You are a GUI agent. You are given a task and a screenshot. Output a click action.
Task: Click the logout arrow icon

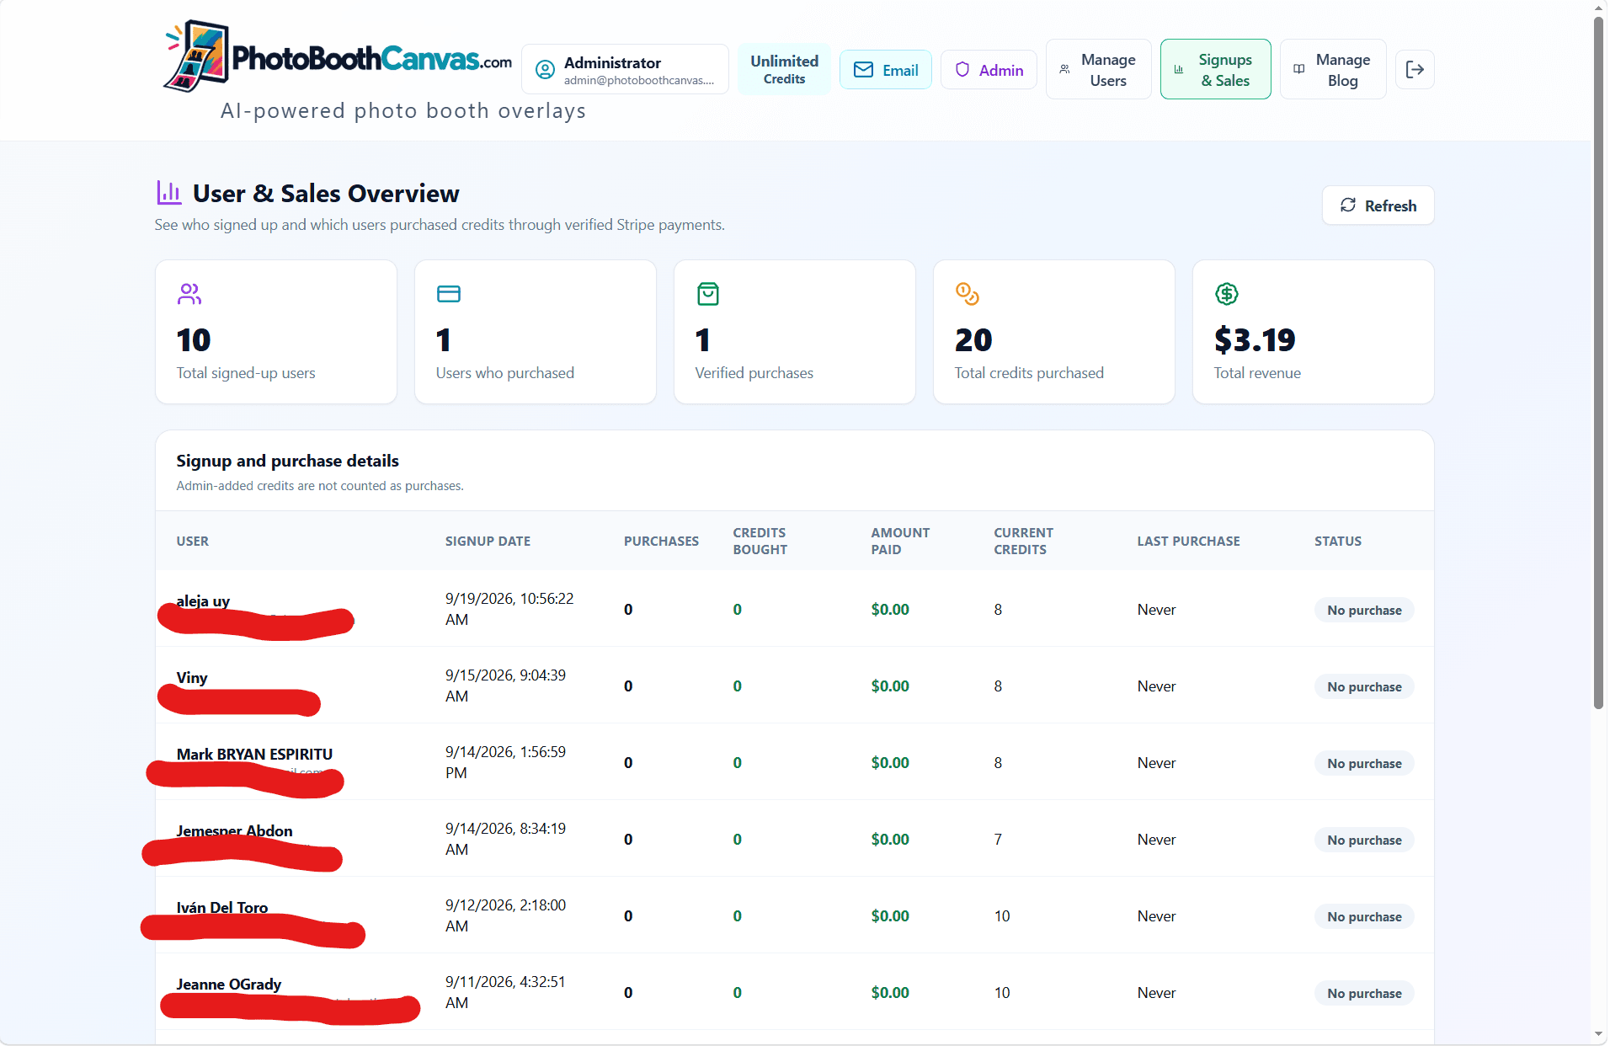(x=1415, y=69)
